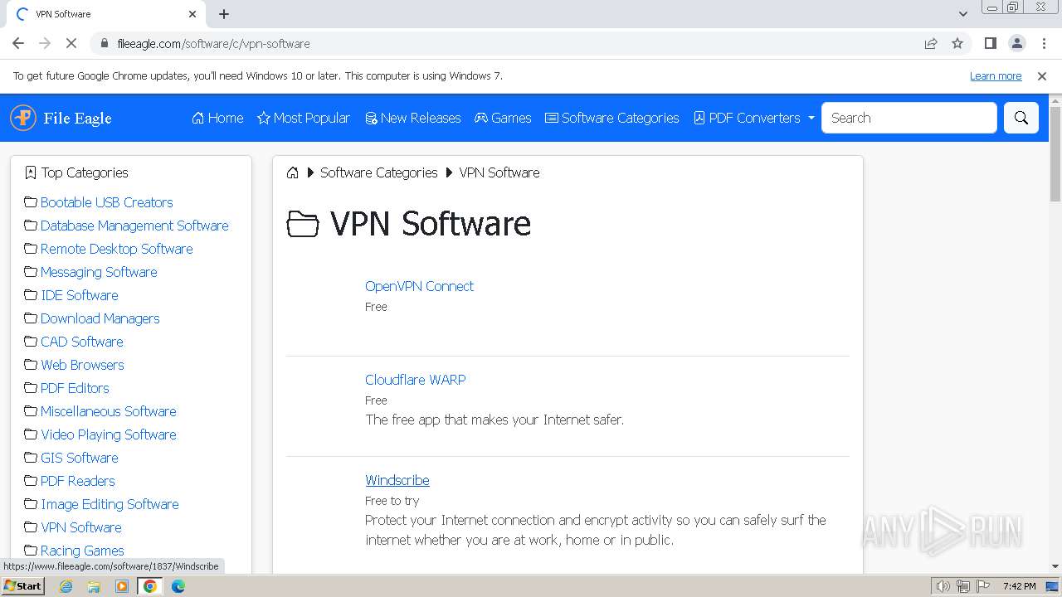Open Video Playing Software category
This screenshot has height=597, width=1062.
(108, 434)
